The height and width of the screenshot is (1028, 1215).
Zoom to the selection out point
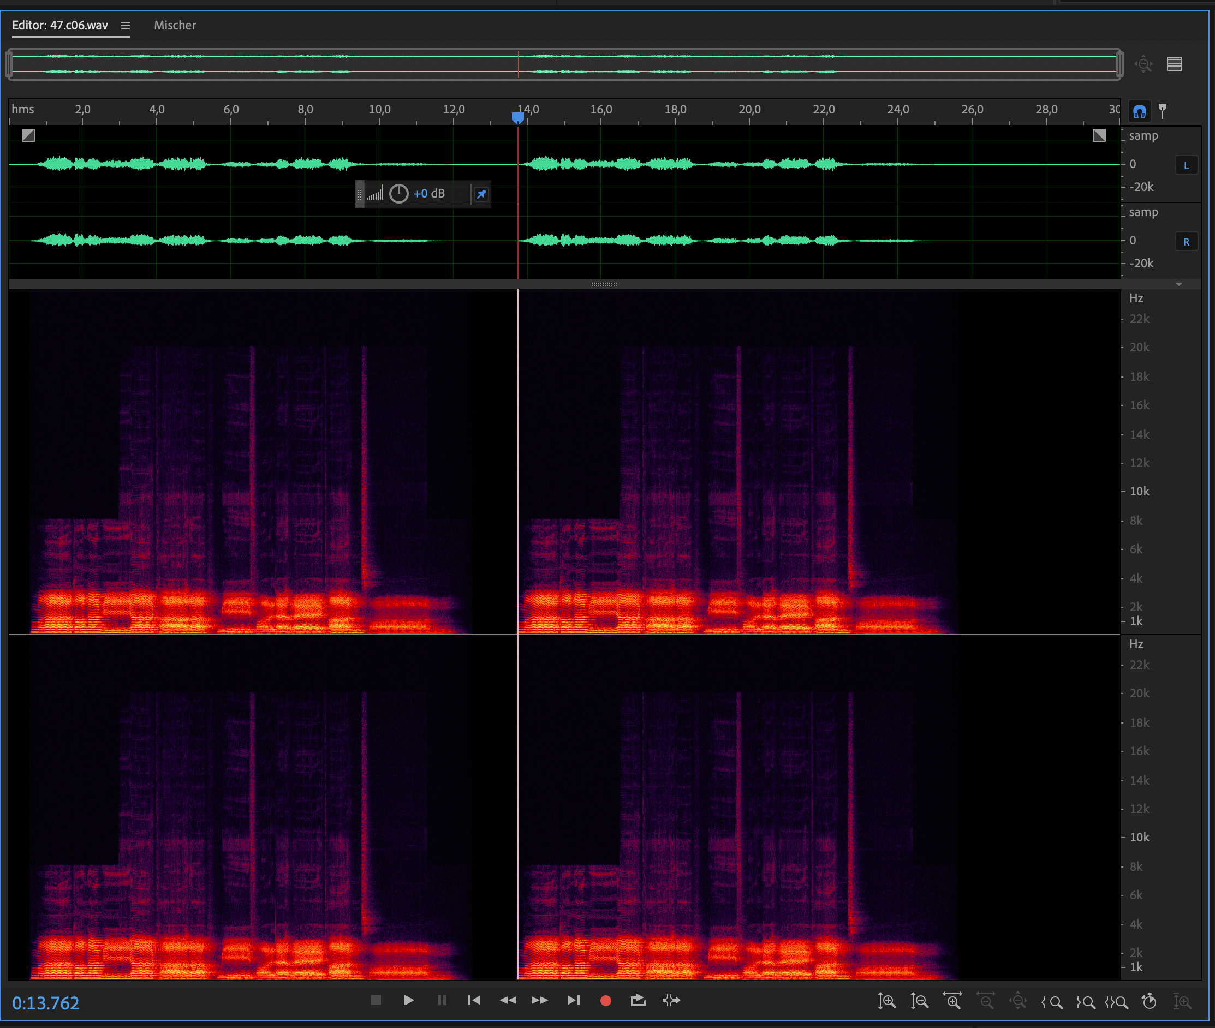point(1085,1002)
